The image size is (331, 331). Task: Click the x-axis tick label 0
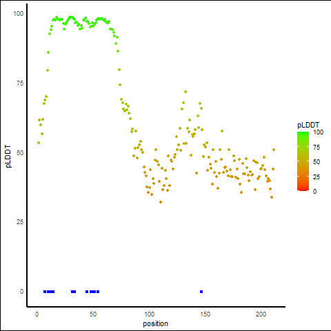(x=37, y=314)
